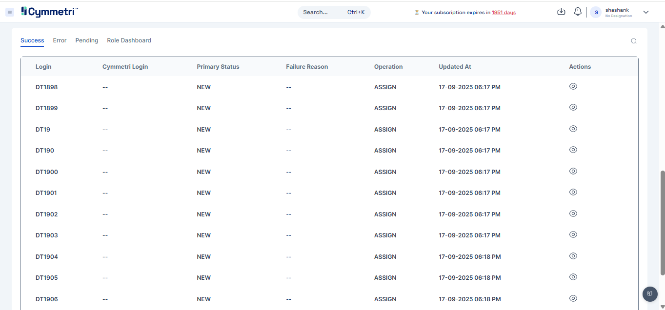Open the hamburger sidebar menu
The width and height of the screenshot is (665, 310).
[x=10, y=12]
